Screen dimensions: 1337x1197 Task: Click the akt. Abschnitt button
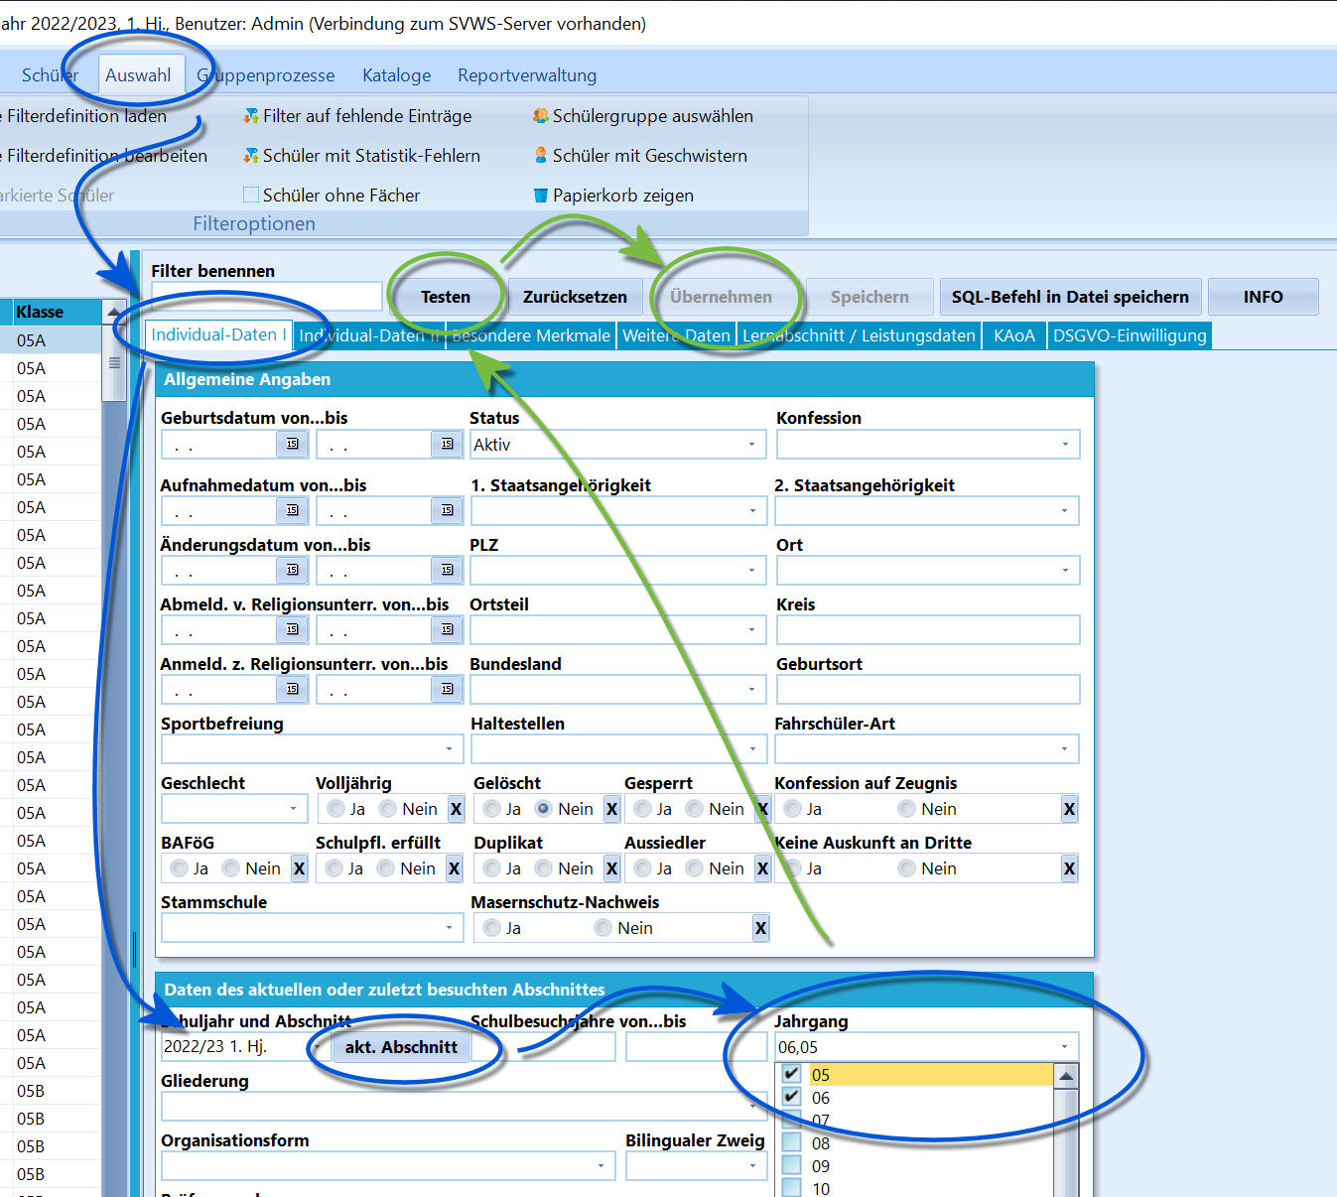(401, 1047)
